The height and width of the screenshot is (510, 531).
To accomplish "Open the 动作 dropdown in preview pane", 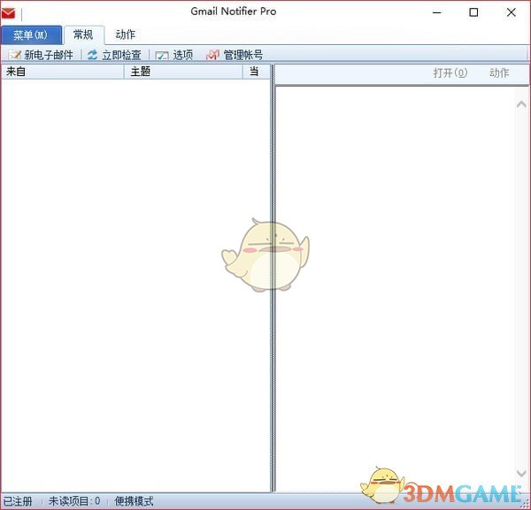I will (499, 73).
